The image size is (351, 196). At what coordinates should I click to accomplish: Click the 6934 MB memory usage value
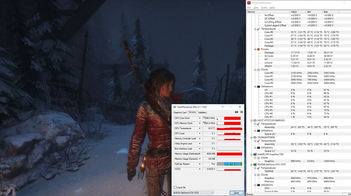[x=209, y=154]
